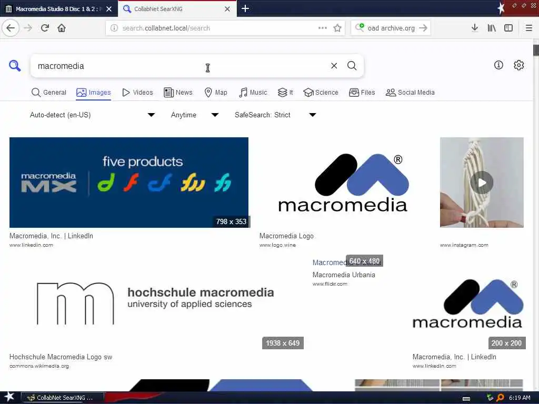The image size is (539, 404).
Task: Open the five products Macromedia MX image
Action: point(129,183)
